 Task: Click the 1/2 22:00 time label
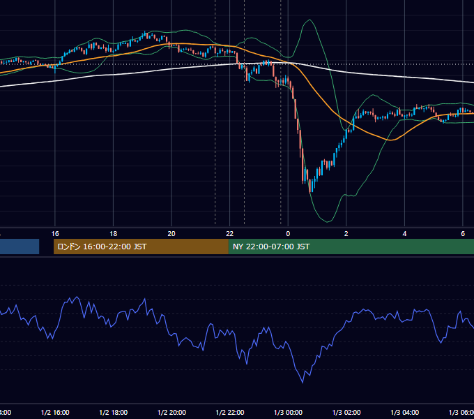tap(230, 412)
